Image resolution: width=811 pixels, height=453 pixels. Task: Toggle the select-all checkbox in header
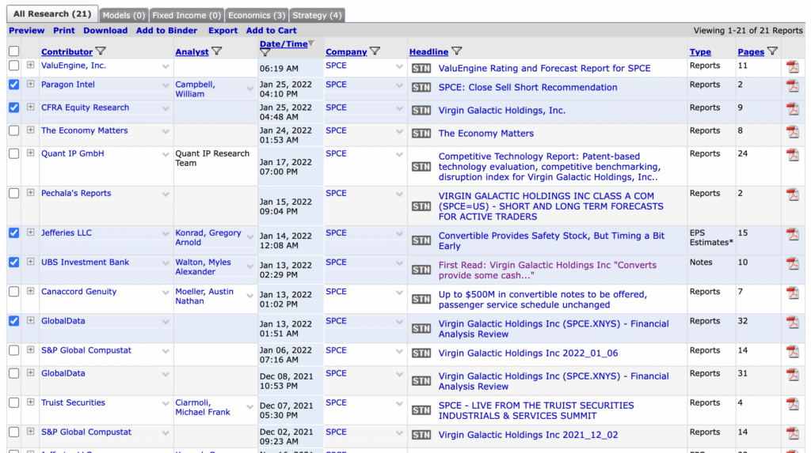pos(13,51)
